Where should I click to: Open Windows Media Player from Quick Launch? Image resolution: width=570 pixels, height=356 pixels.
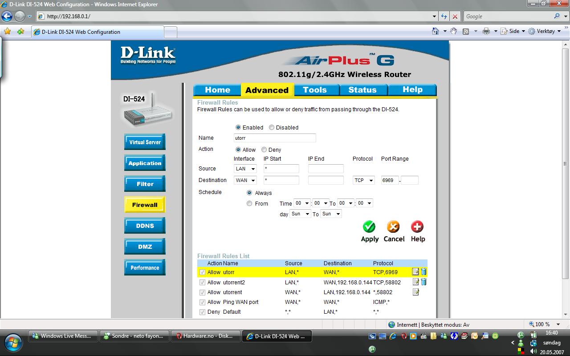(413, 336)
